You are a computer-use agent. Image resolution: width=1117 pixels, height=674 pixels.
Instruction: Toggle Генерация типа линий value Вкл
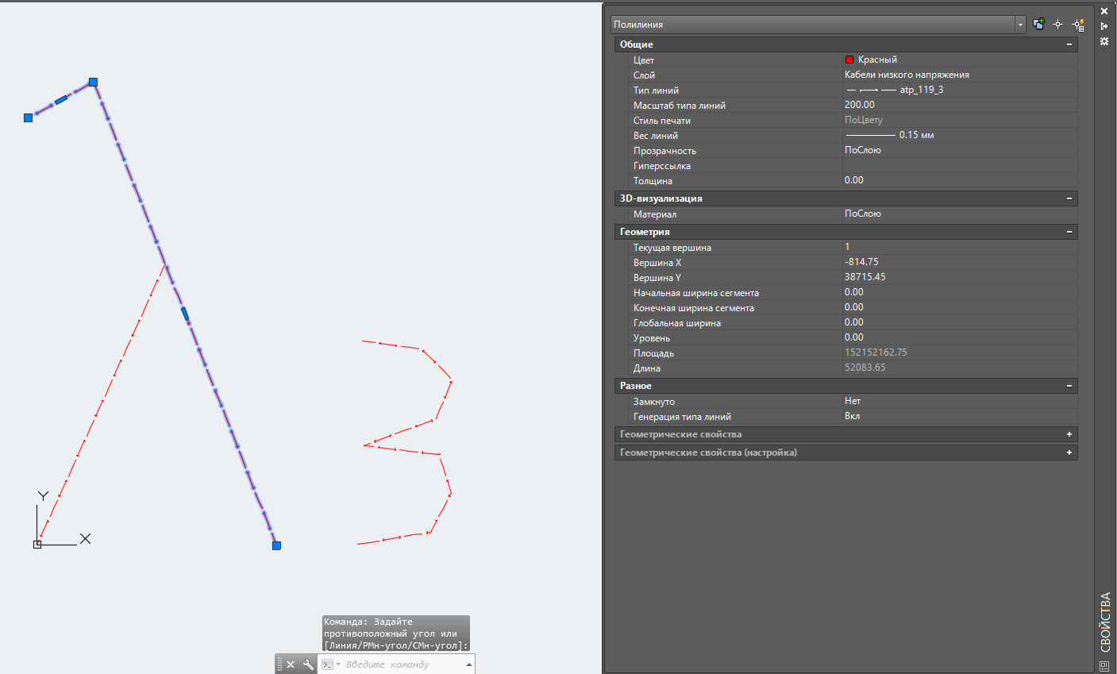pyautogui.click(x=852, y=416)
